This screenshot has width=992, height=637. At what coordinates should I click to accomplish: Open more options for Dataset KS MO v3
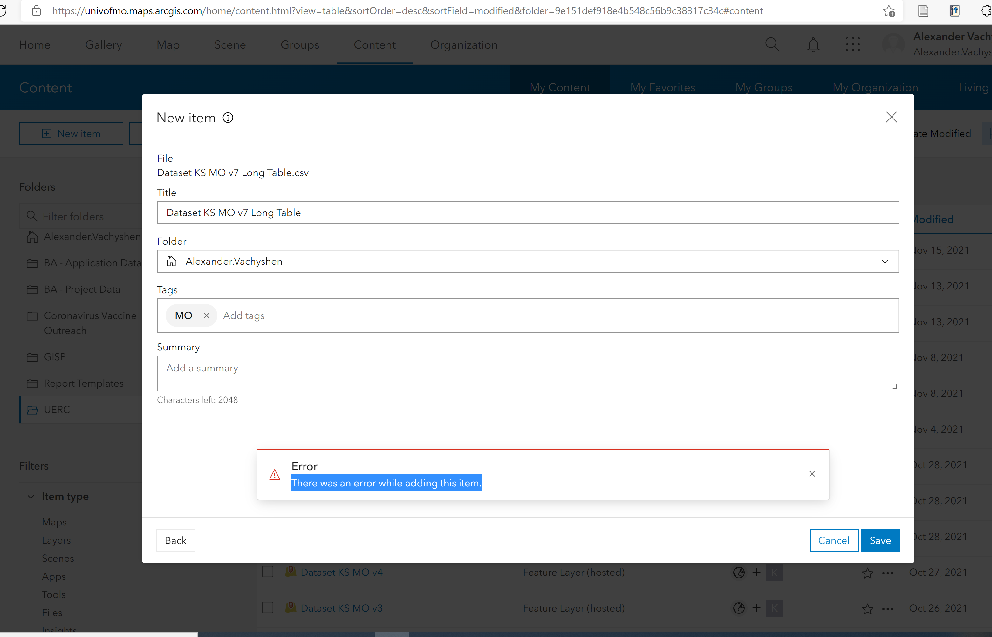tap(888, 608)
